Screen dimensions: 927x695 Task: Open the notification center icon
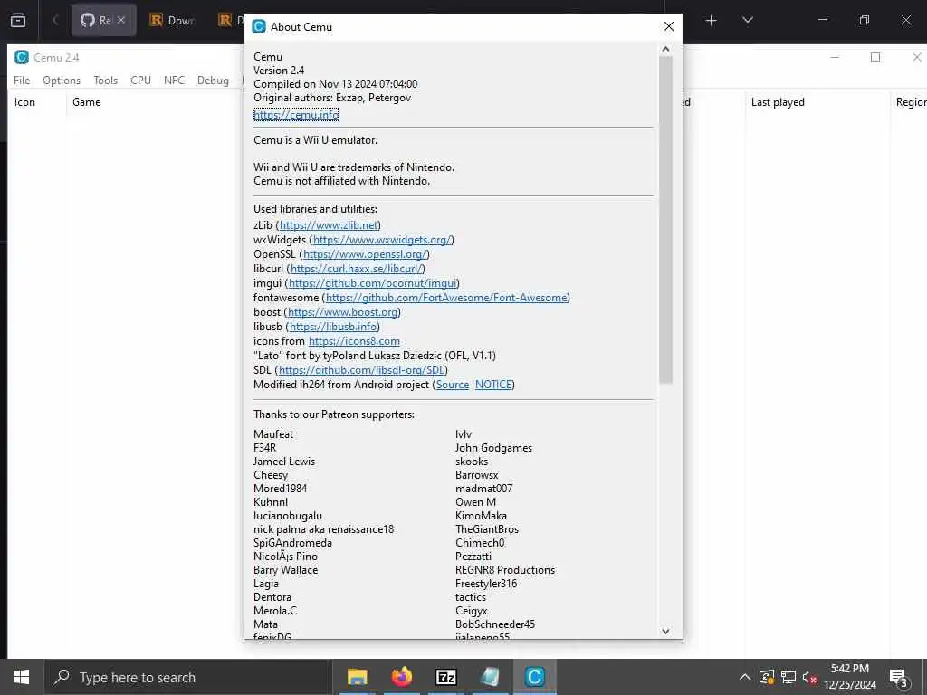tap(898, 678)
